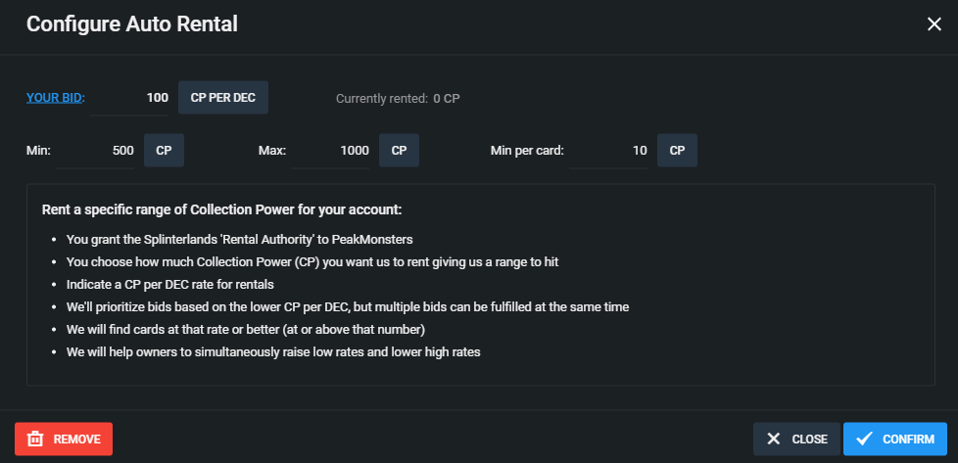The height and width of the screenshot is (463, 958).
Task: Open the YOUR BID link
Action: point(55,98)
